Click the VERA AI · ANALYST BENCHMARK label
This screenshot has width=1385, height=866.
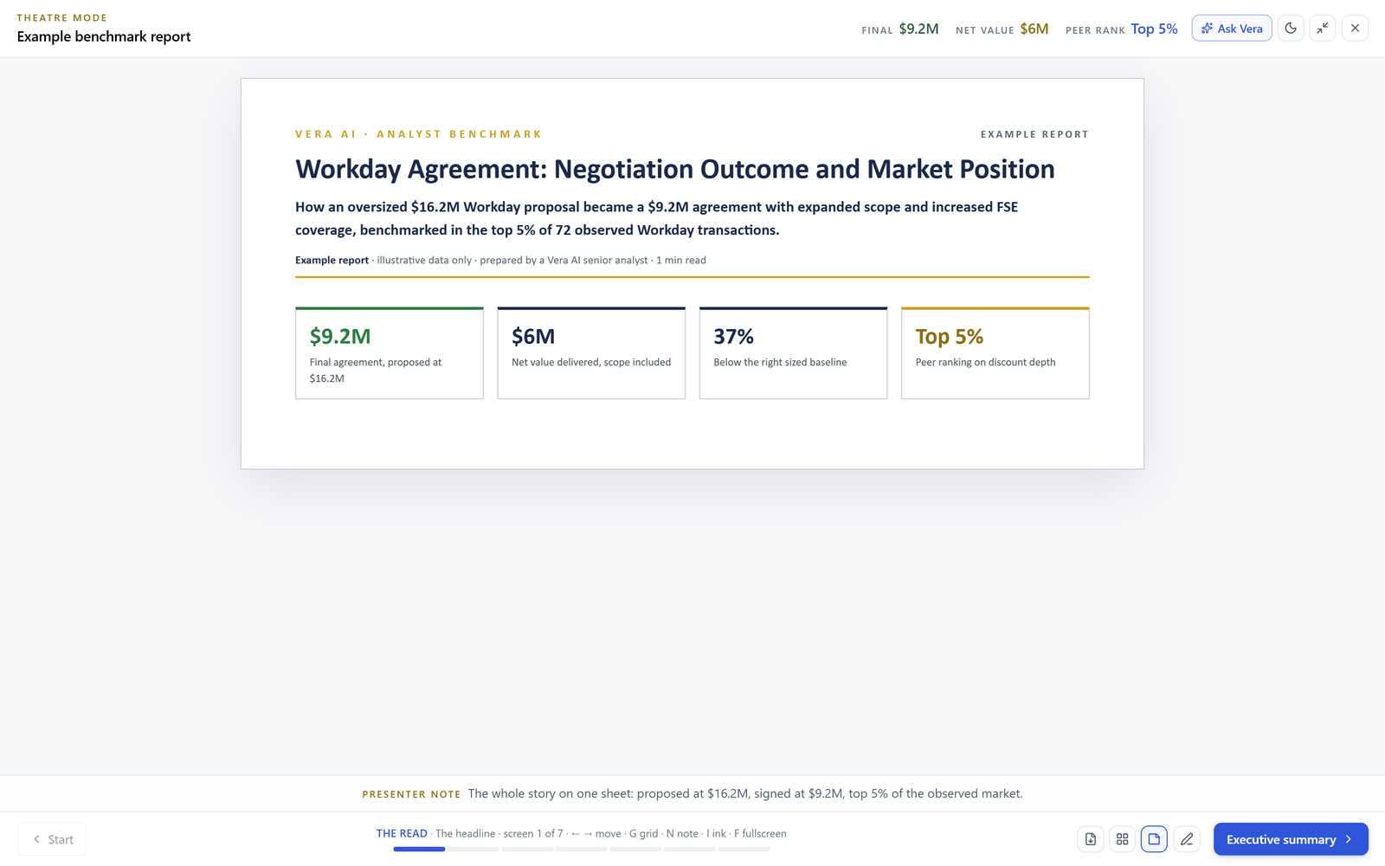418,134
